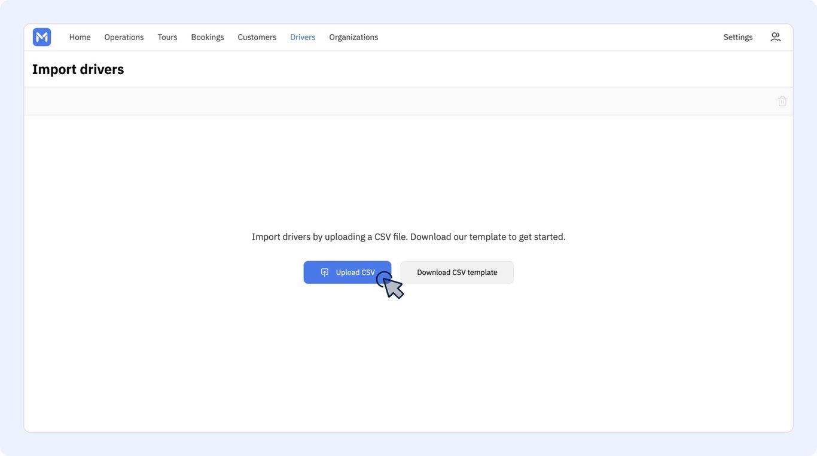Navigate to Bookings
Image resolution: width=817 pixels, height=456 pixels.
(x=208, y=37)
